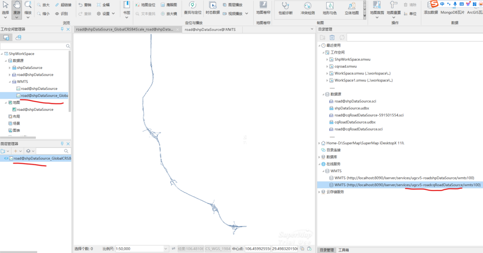This screenshot has height=253, width=483.
Task: Toggle visibility eye of road@shpDataSource_GlobalCRS84 layer
Action: click(x=6, y=158)
